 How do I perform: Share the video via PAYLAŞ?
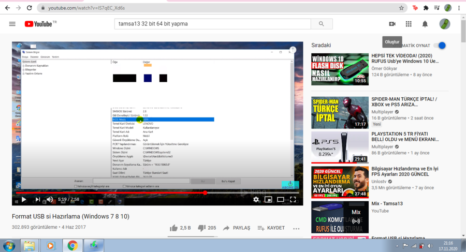237,228
